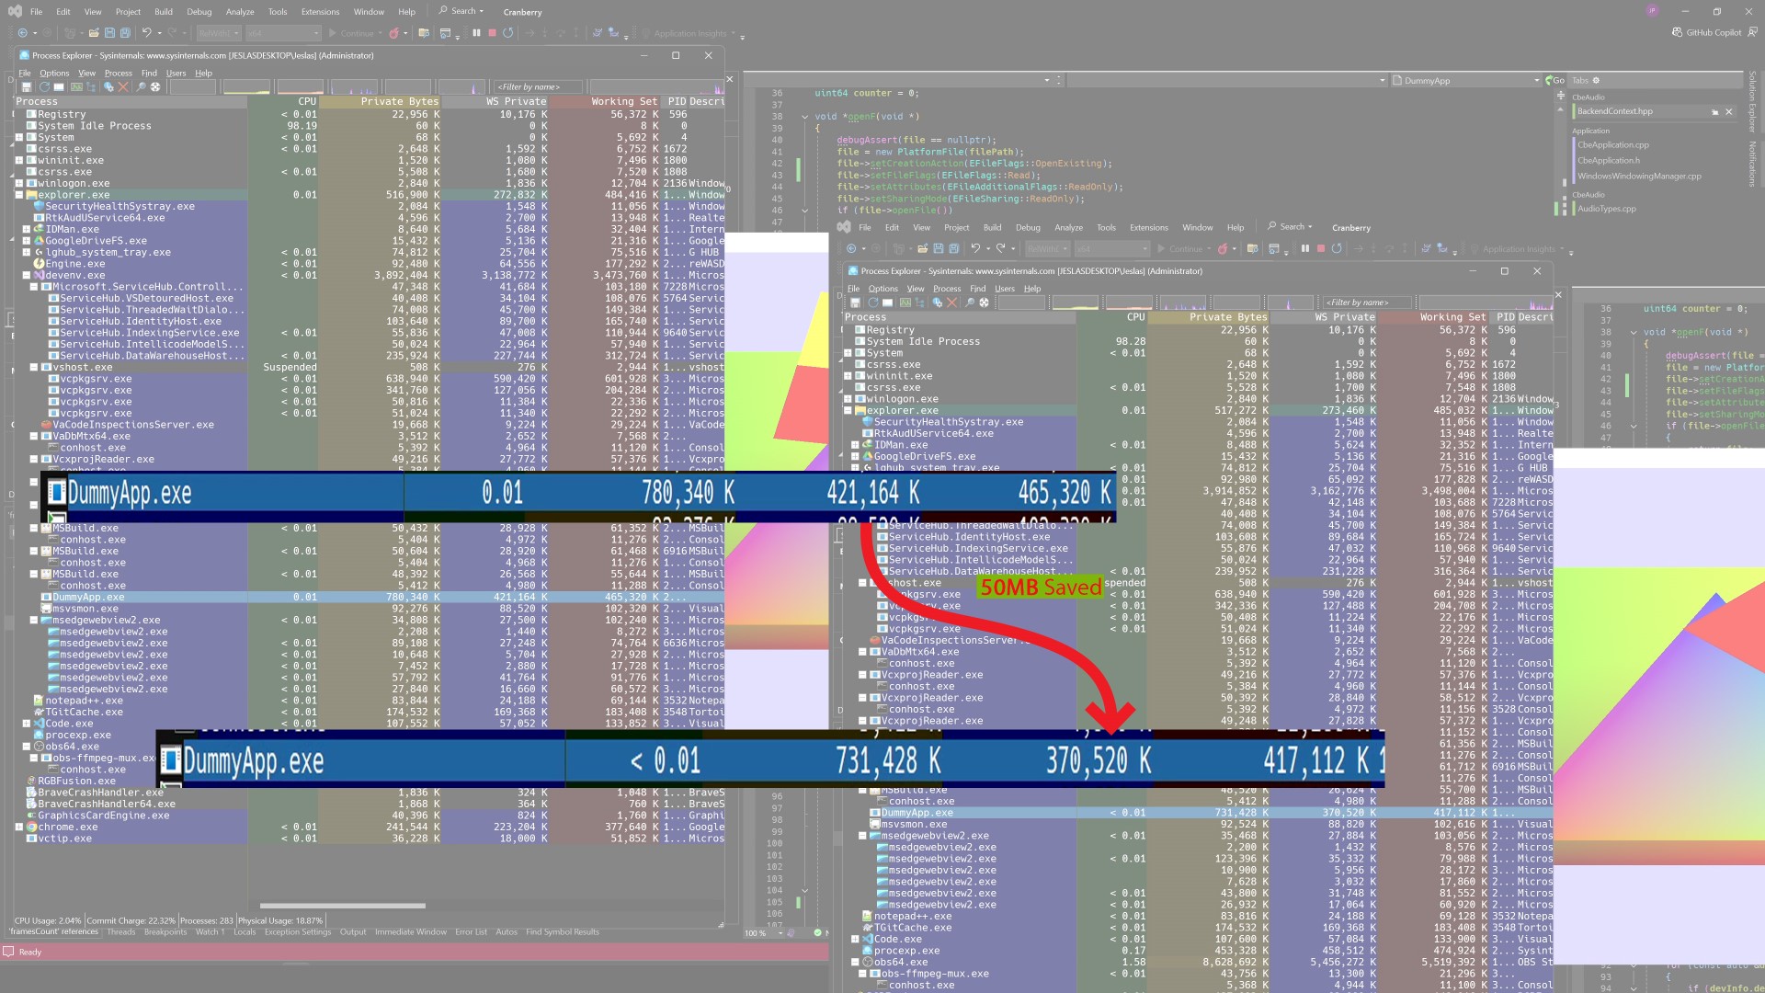Screen dimensions: 1765x993
Task: Open Extensions menu in nested Visual Studio
Action: [1148, 227]
